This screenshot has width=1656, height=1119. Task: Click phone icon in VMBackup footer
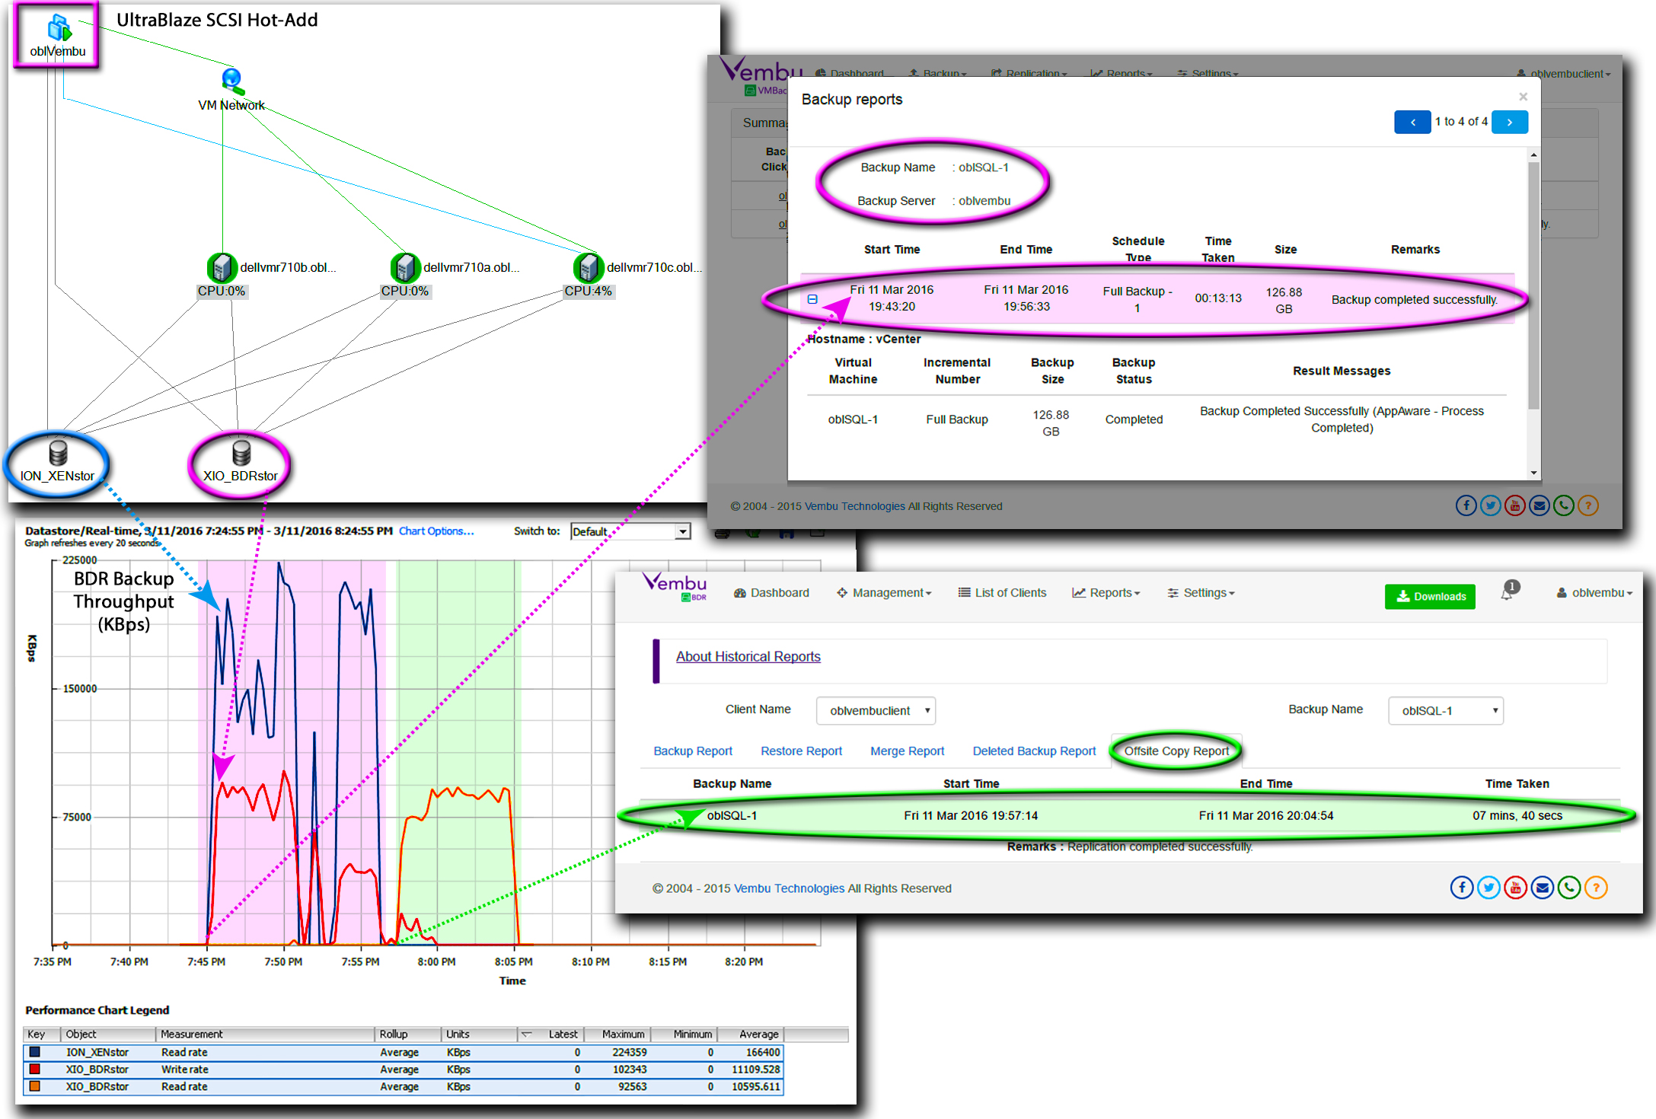point(1564,505)
